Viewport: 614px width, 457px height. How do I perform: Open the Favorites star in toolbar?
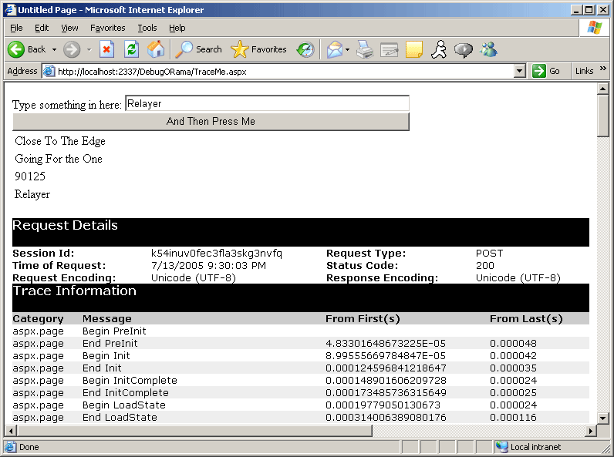pyautogui.click(x=259, y=49)
